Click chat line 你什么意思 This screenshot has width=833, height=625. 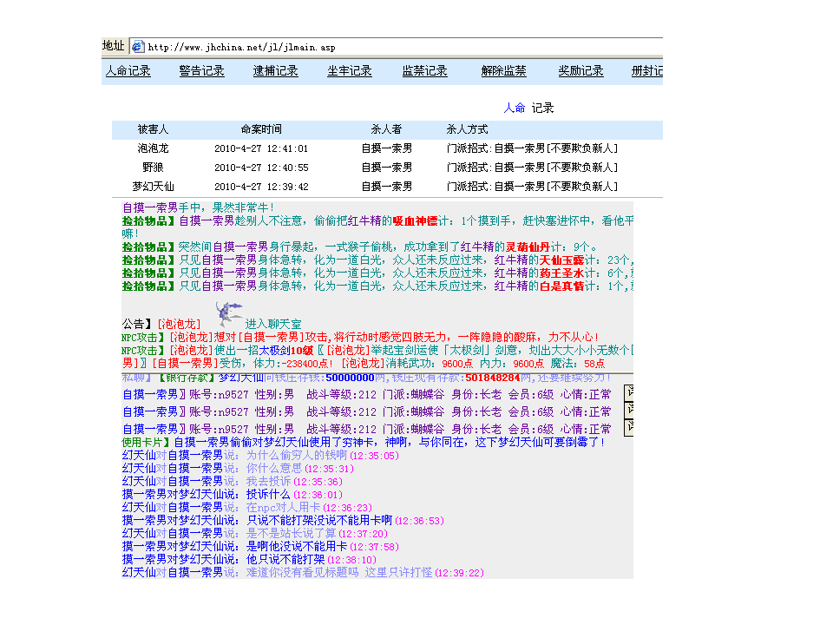coord(273,468)
